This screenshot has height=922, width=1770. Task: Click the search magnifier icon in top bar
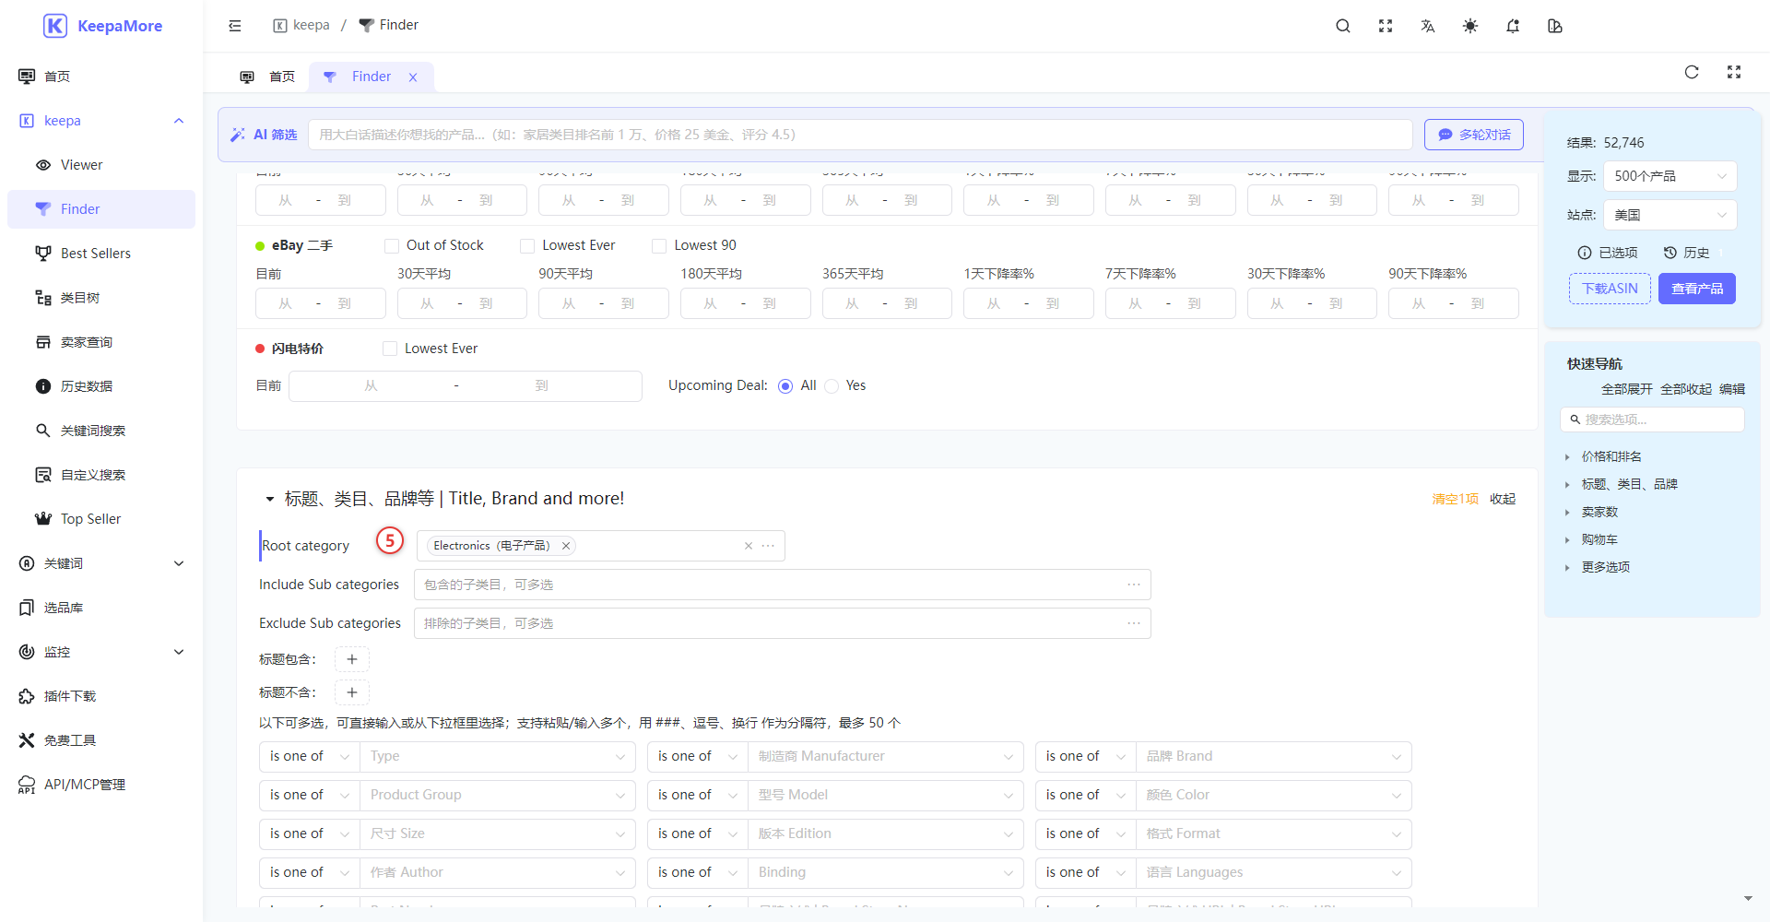coord(1343,26)
